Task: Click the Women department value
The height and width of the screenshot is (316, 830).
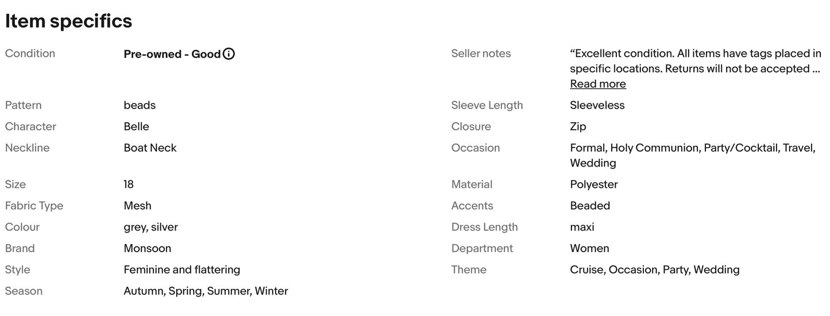Action: (x=589, y=248)
